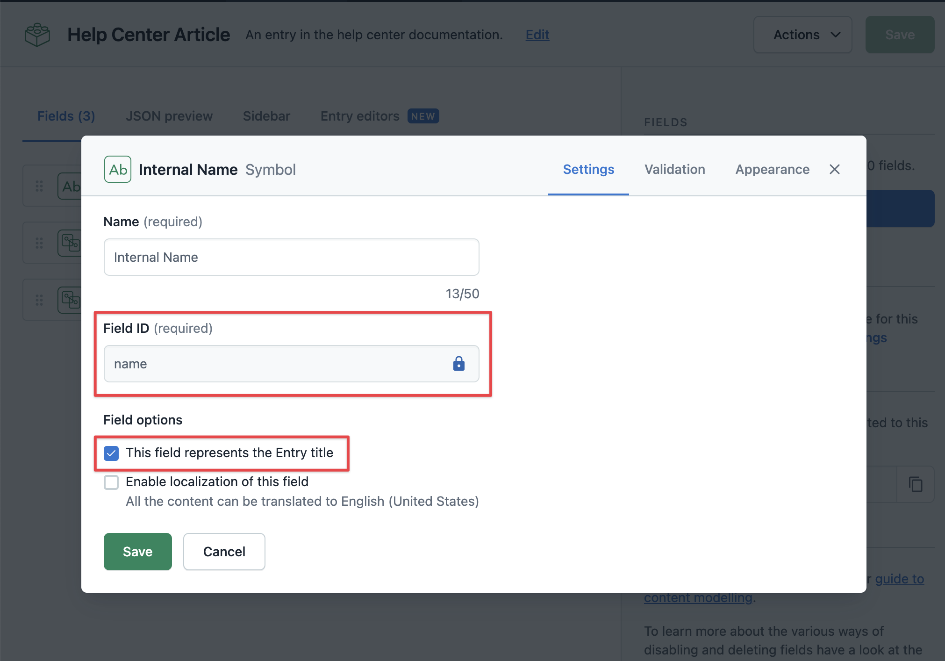Select the Validation tab in dialog
Screen dimensions: 945x661
coord(674,169)
